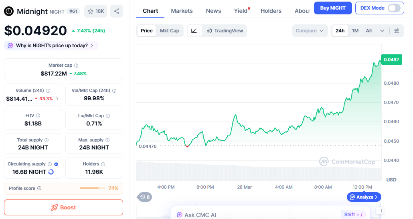
Task: Click the 11.96K holders value
Action: 94,172
